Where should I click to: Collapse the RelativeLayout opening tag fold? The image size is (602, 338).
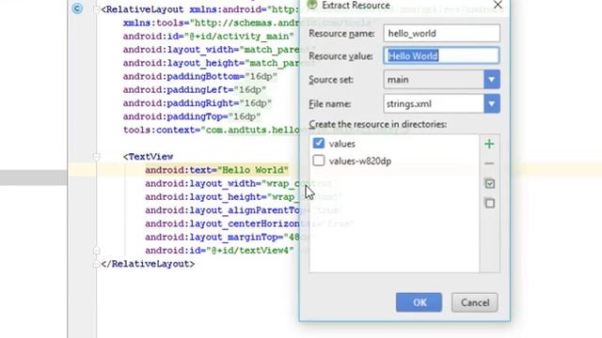point(96,9)
